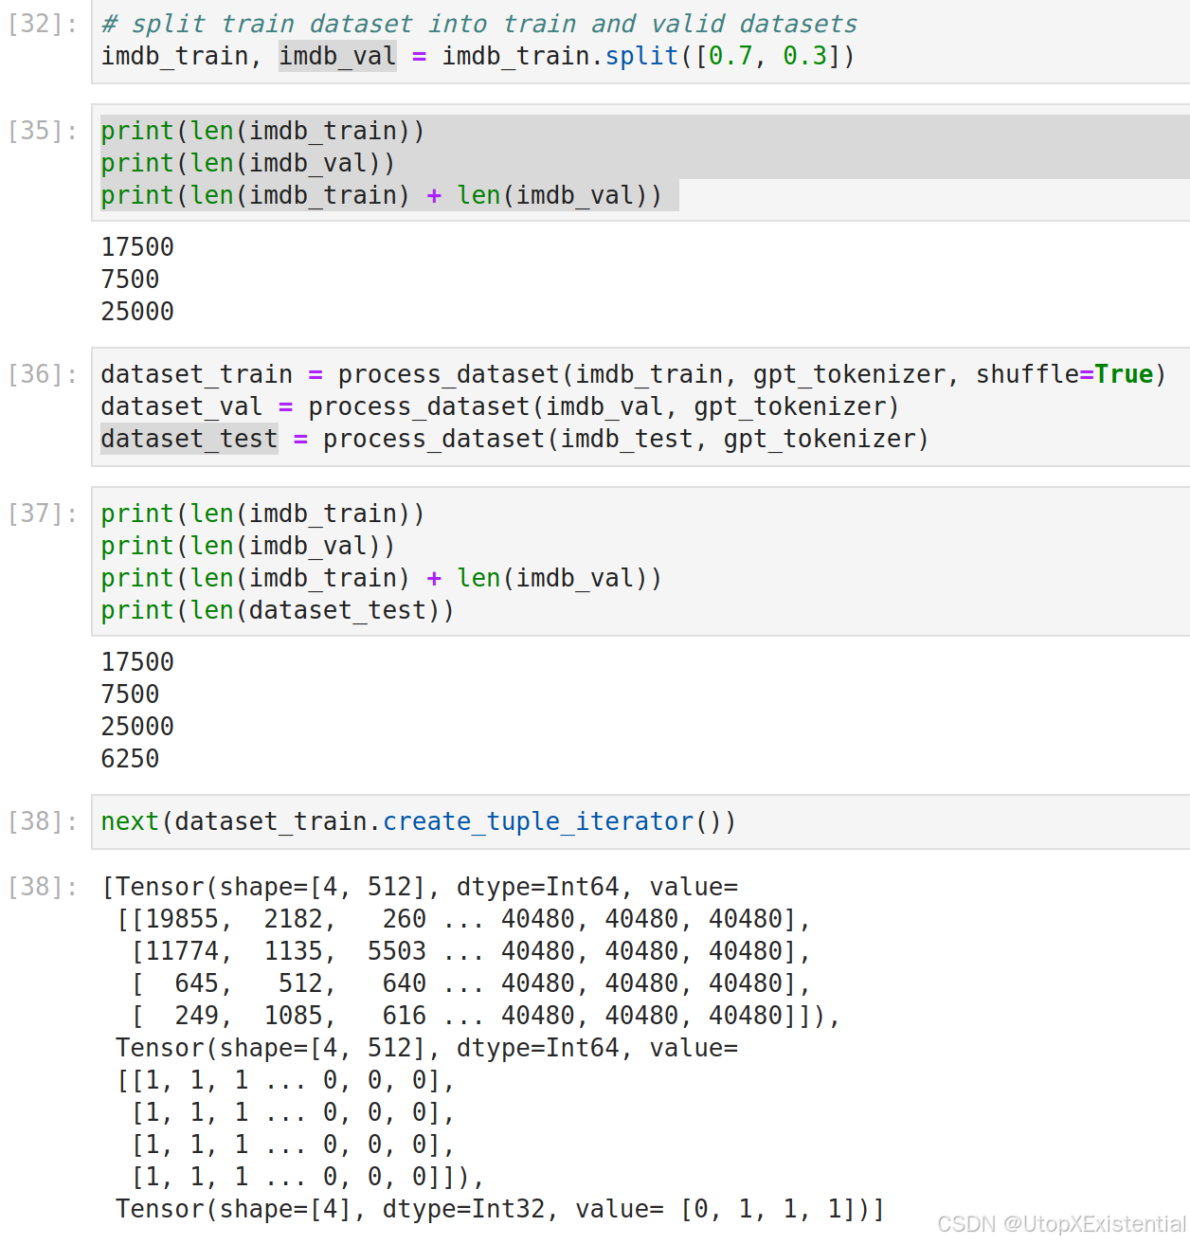Click highlighted dataset_test variable
The height and width of the screenshot is (1244, 1190).
[189, 439]
